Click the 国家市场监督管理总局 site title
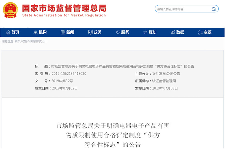Image resolution: width=225 pixels, height=149 pixels. click(64, 8)
